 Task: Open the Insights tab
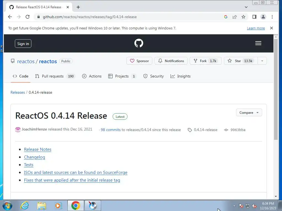click(180, 76)
